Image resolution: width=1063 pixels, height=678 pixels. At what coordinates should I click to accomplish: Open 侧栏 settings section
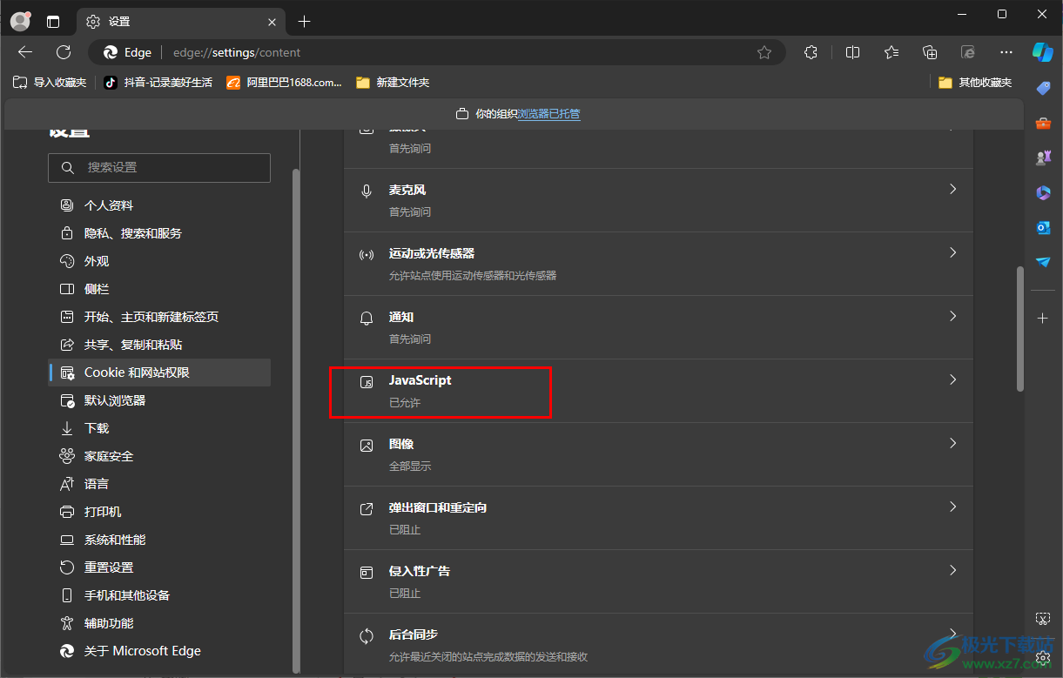click(159, 289)
